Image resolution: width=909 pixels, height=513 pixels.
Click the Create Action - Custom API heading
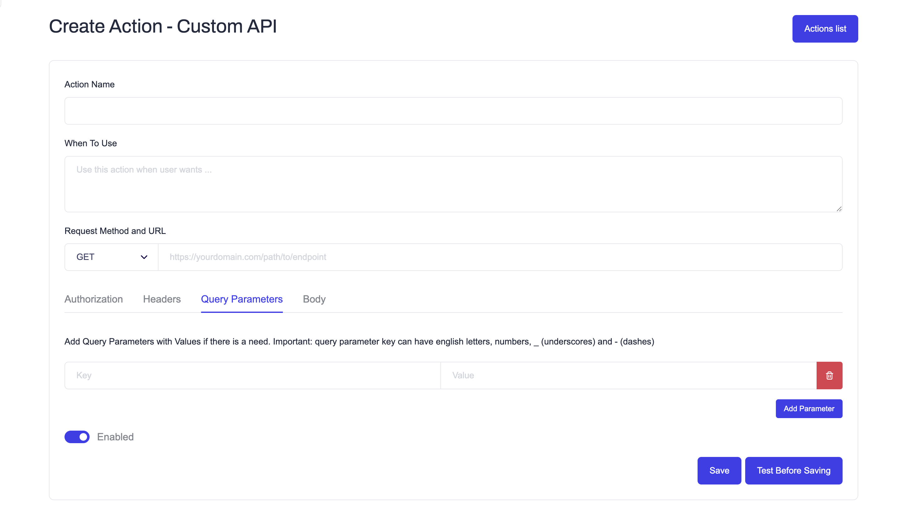click(163, 26)
